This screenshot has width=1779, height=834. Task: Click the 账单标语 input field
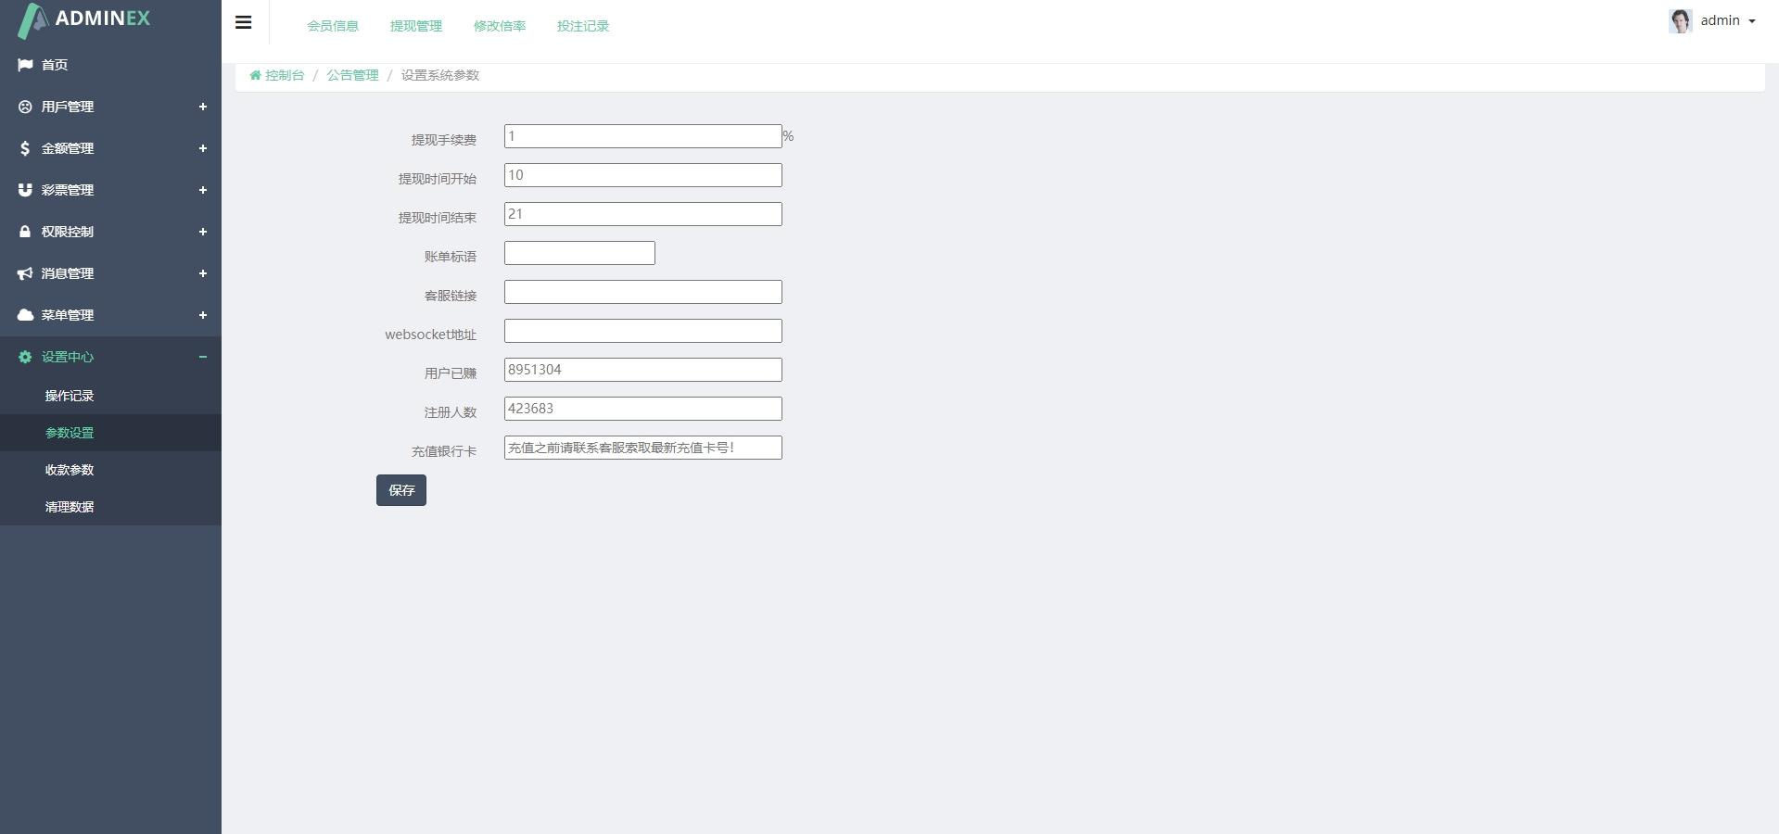click(x=579, y=253)
